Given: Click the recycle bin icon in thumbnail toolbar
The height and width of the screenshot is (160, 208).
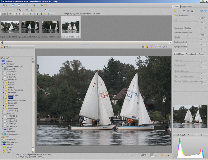Looking at the screenshot, I should pyautogui.click(x=38, y=10).
